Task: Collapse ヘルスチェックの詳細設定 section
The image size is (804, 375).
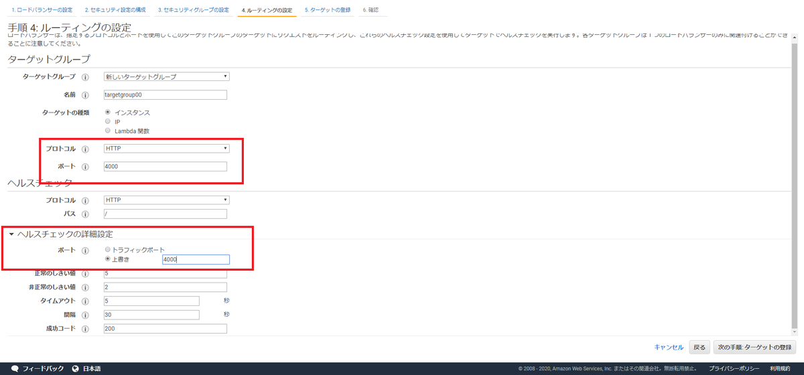Action: (11, 234)
